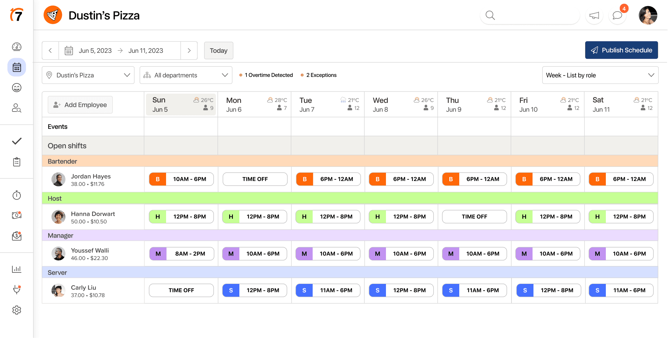The width and height of the screenshot is (668, 338).
Task: Open the bar chart reports icon
Action: point(17,269)
